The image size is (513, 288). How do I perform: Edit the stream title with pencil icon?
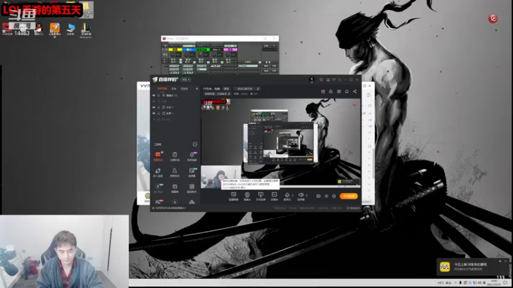pyautogui.click(x=258, y=88)
